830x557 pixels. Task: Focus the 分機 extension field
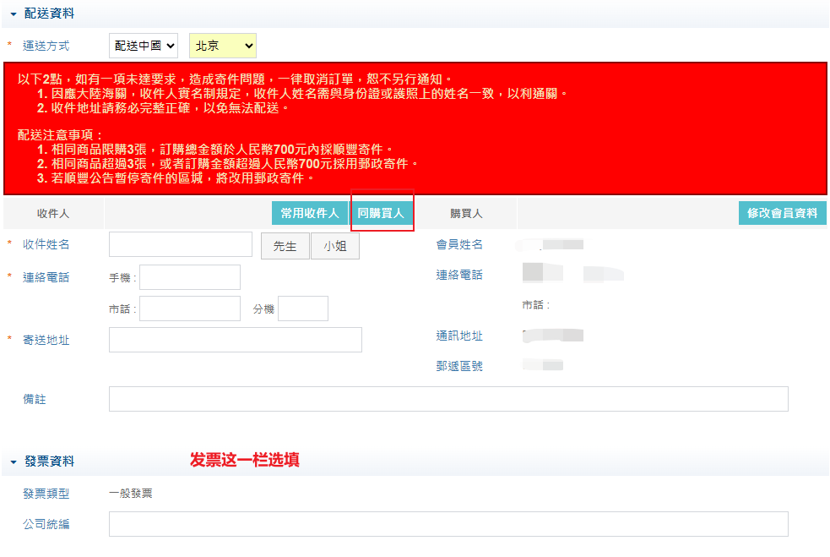[303, 309]
